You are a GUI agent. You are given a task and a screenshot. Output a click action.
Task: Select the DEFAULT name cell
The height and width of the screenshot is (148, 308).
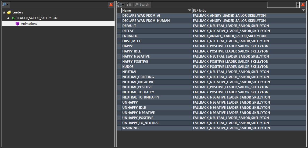pos(157,26)
